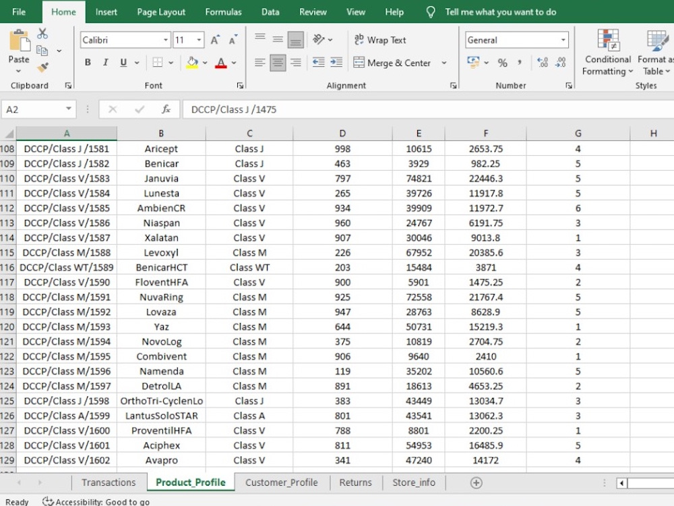Open Conditional Formatting menu
Image resolution: width=674 pixels, height=506 pixels.
pos(608,52)
